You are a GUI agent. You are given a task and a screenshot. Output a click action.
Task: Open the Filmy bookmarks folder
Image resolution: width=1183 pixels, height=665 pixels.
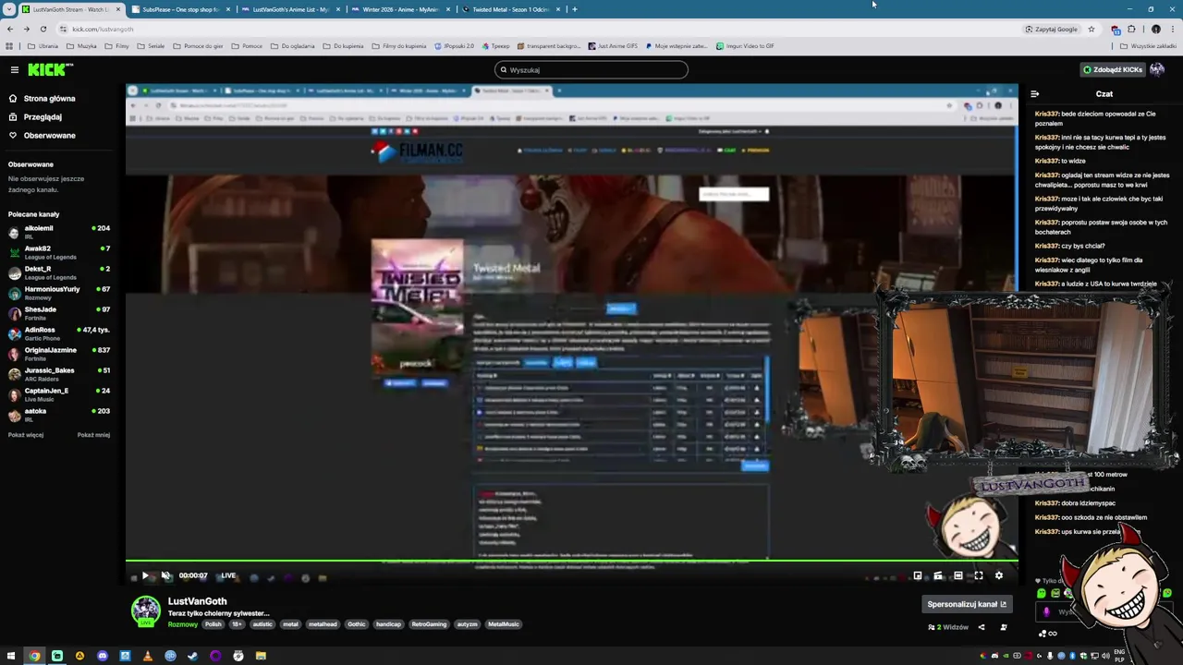coord(117,45)
